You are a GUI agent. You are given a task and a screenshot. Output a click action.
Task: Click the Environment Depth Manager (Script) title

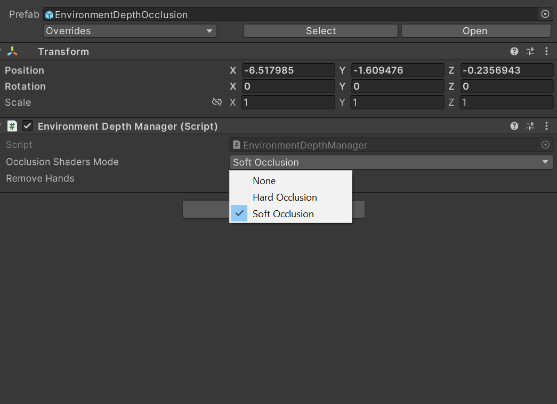(x=128, y=126)
